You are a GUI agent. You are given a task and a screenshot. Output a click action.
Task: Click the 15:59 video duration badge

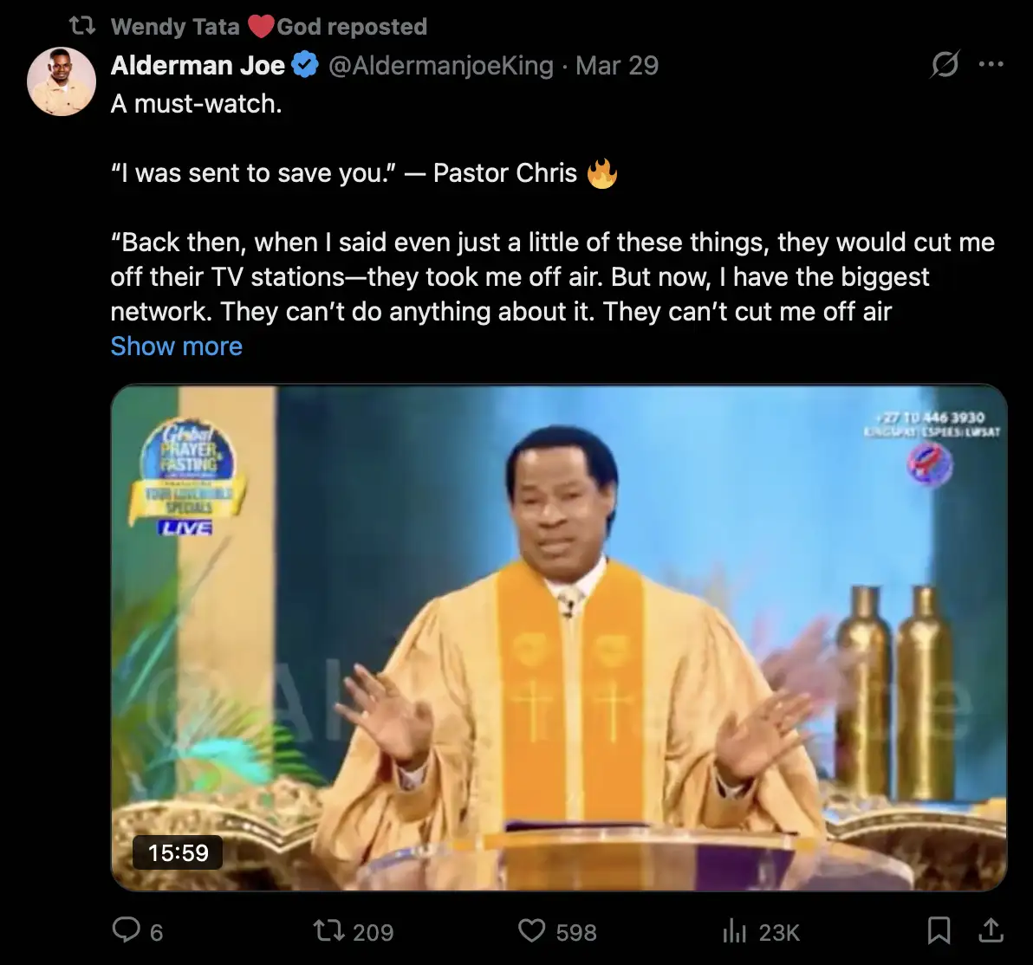point(178,853)
